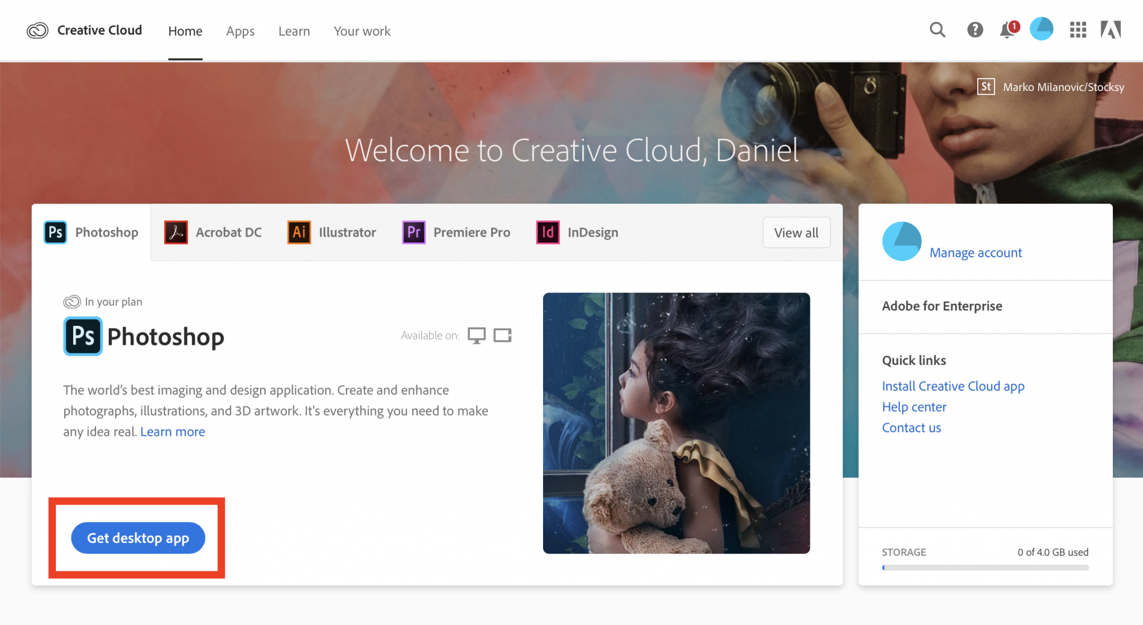The image size is (1143, 625).
Task: Click the STORAGE label
Action: coord(904,552)
